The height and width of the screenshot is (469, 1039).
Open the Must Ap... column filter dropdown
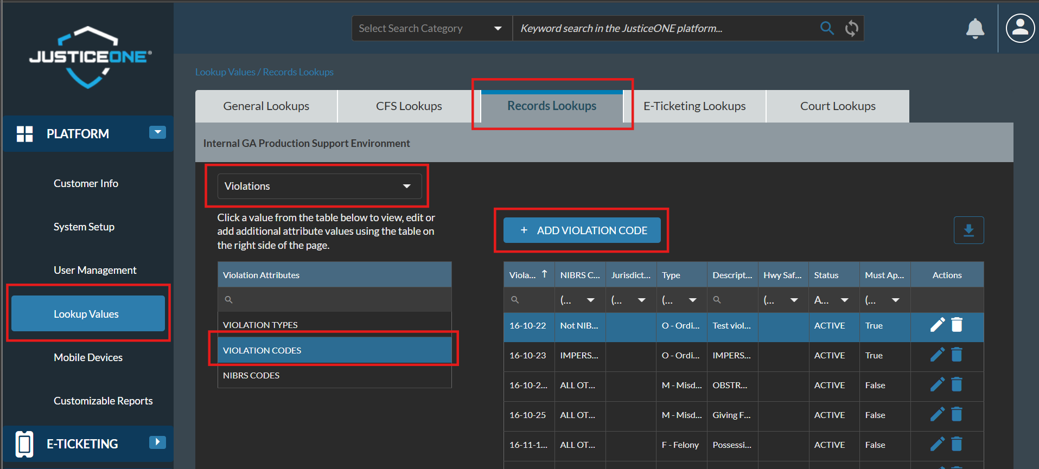click(x=896, y=300)
